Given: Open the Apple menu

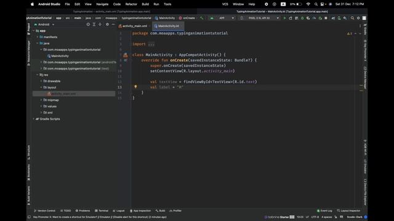Looking at the screenshot, I should click(32, 4).
